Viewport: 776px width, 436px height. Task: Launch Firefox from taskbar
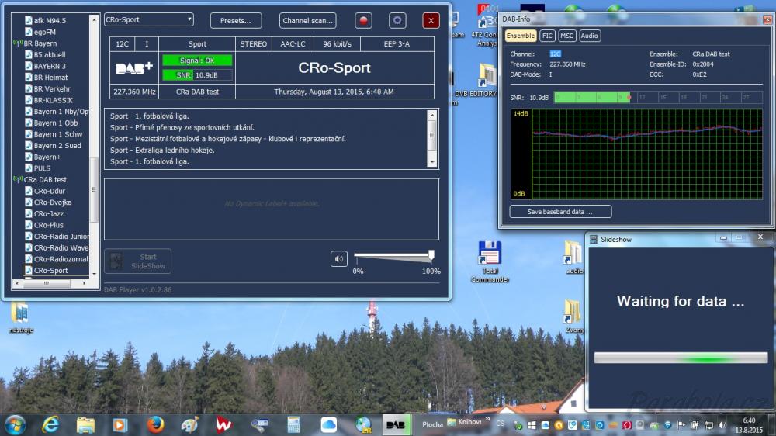click(155, 424)
